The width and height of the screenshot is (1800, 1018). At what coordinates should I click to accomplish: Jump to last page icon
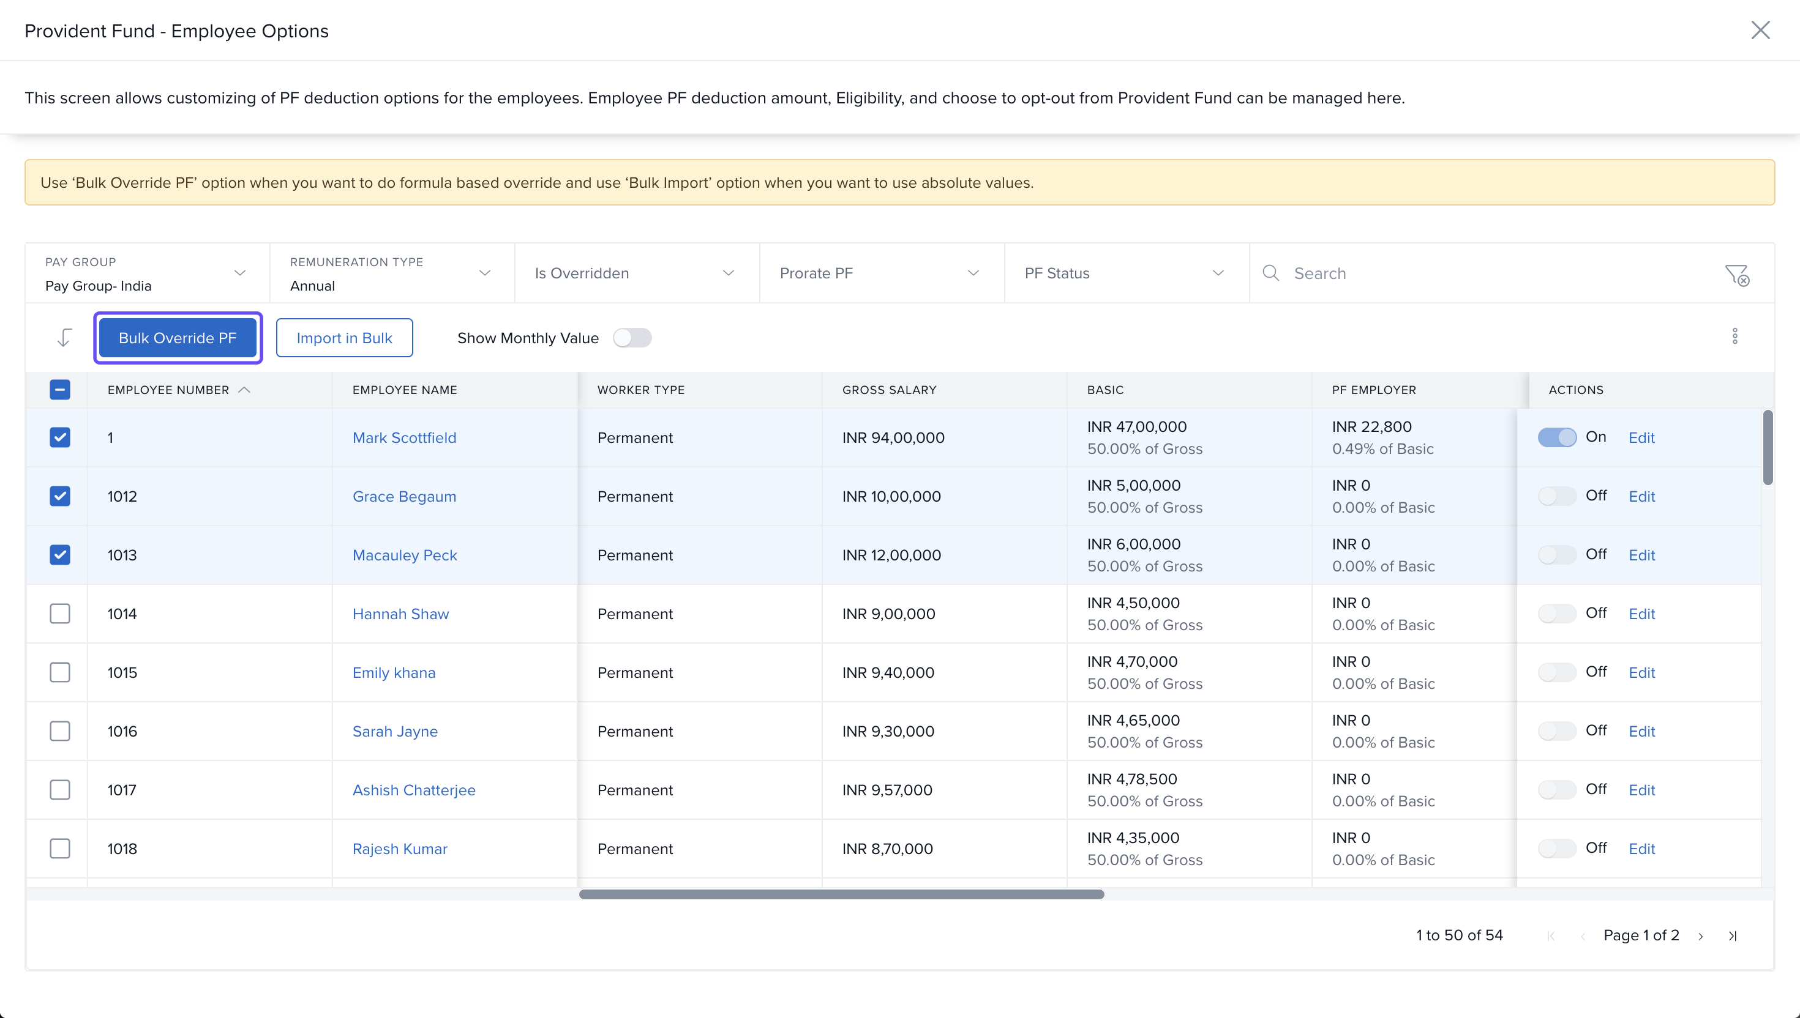[1732, 936]
